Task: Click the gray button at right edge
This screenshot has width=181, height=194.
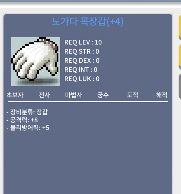Action: (x=180, y=86)
